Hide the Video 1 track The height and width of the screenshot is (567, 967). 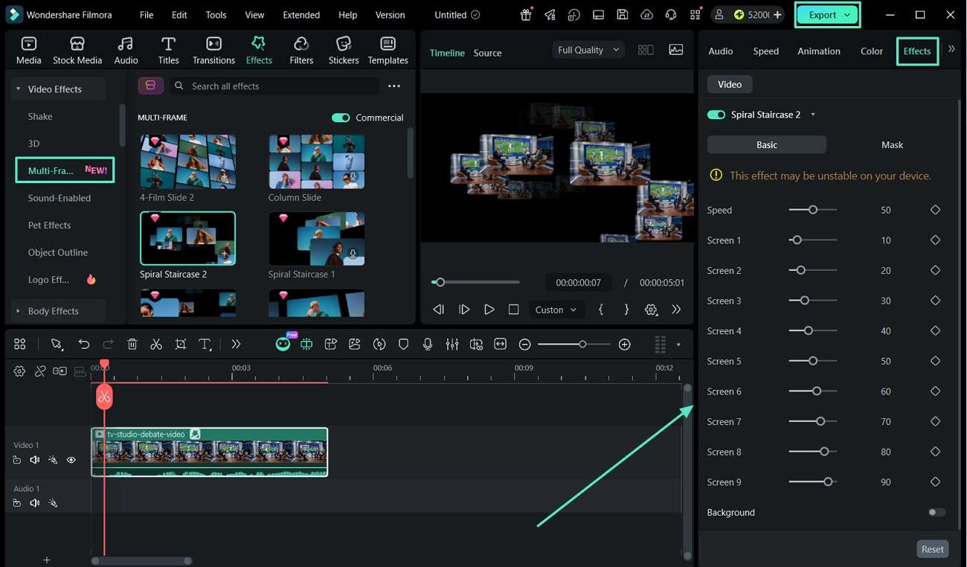point(71,460)
